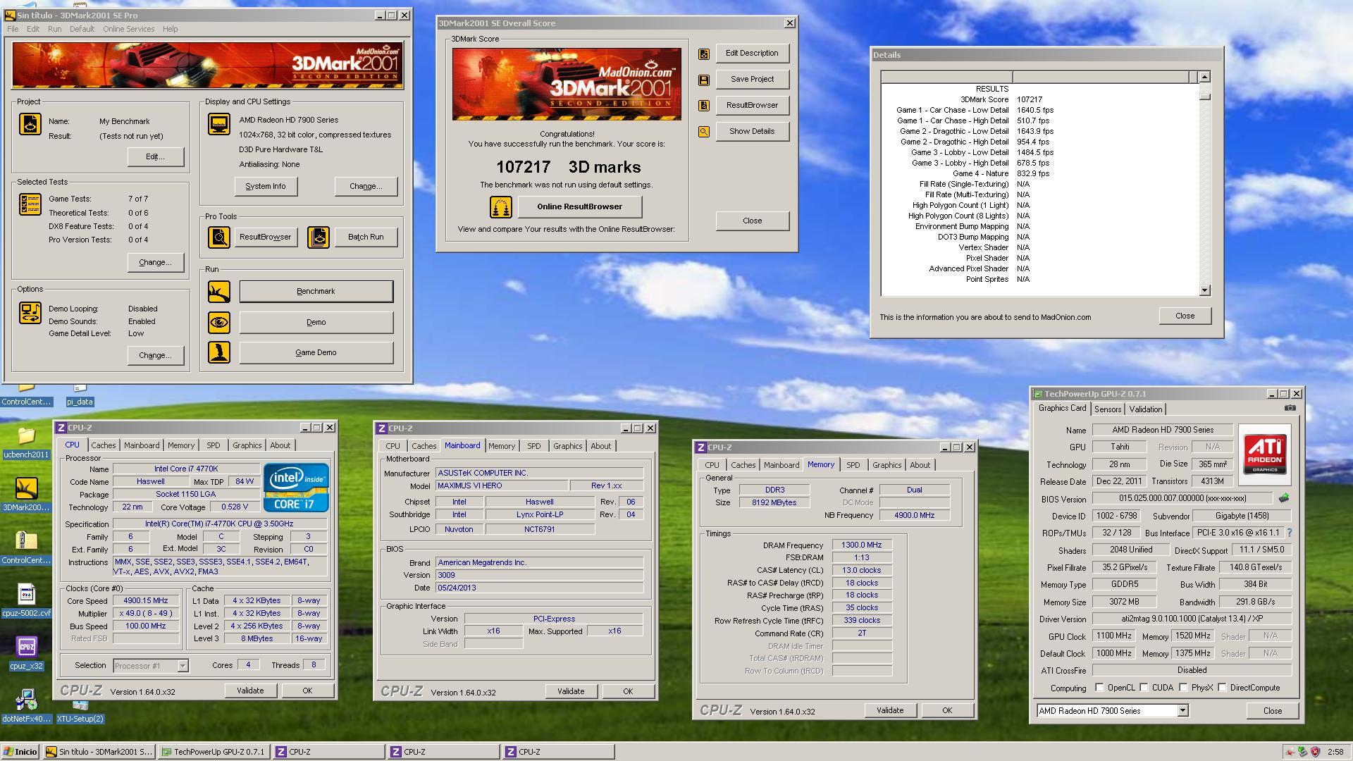Viewport: 1353px width, 761px height.
Task: Switch to the Validation tab in GPU-Z
Action: click(1145, 409)
